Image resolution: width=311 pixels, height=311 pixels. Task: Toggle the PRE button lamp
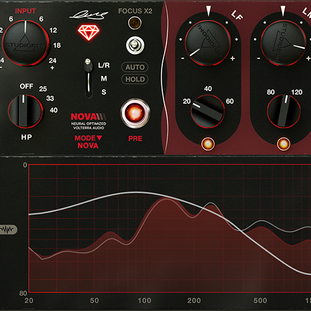135,114
